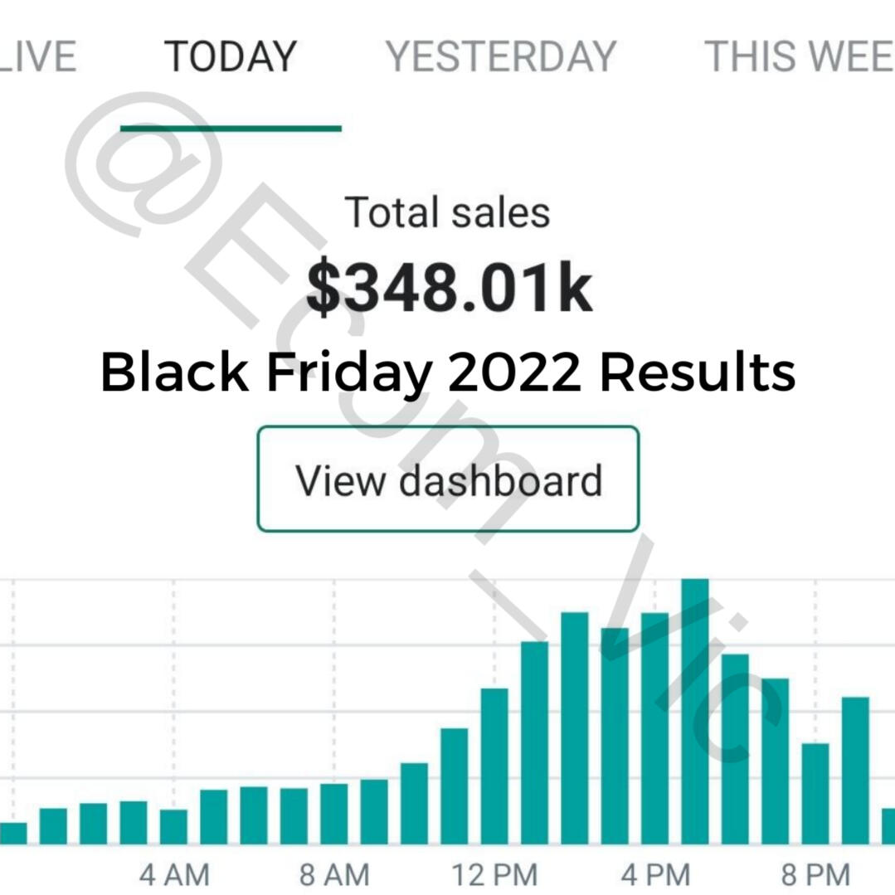This screenshot has width=895, height=895.
Task: Click the View dashboard button
Action: click(x=448, y=479)
